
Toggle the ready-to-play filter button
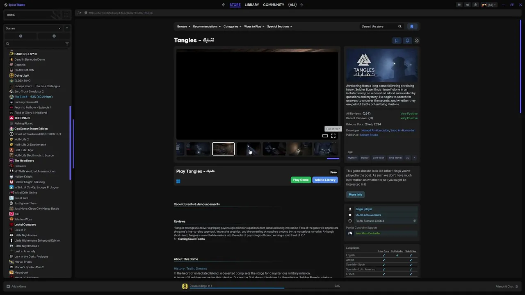(x=54, y=36)
